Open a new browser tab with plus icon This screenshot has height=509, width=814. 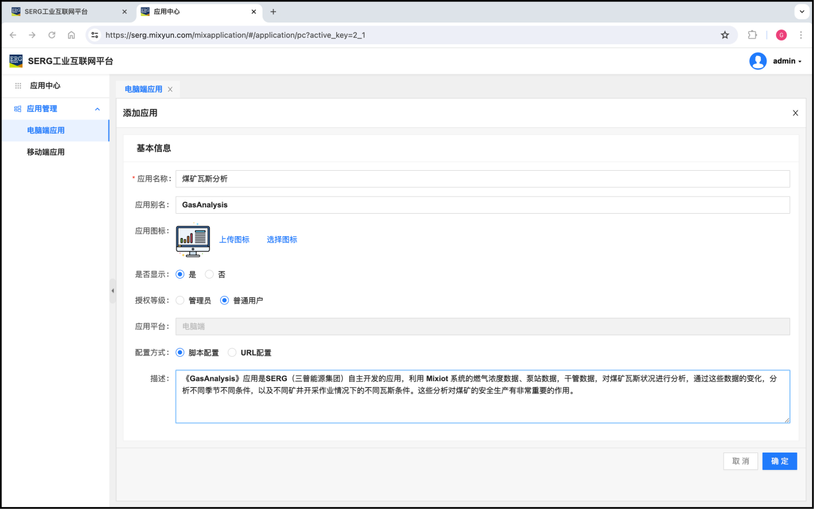point(273,12)
